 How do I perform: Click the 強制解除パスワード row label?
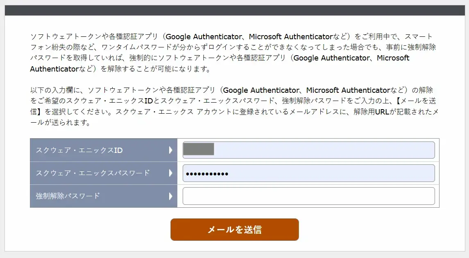(x=68, y=196)
